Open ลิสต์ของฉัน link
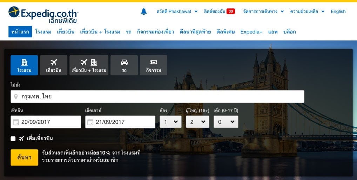The image size is (357, 180). [215, 11]
